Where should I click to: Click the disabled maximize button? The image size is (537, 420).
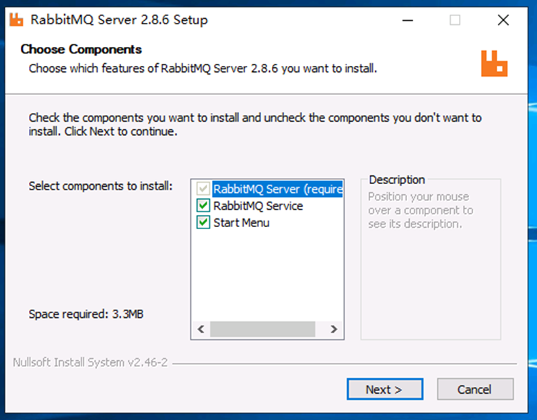[455, 20]
